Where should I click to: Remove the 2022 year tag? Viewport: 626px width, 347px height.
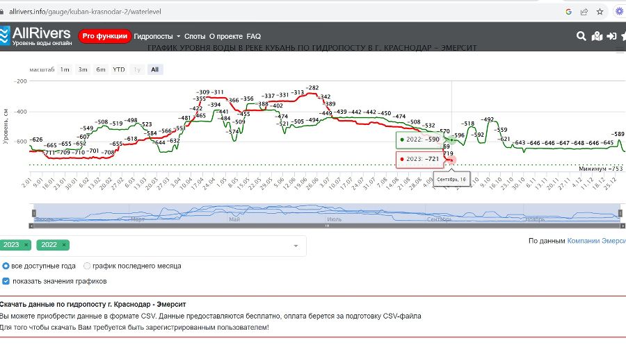[64, 245]
